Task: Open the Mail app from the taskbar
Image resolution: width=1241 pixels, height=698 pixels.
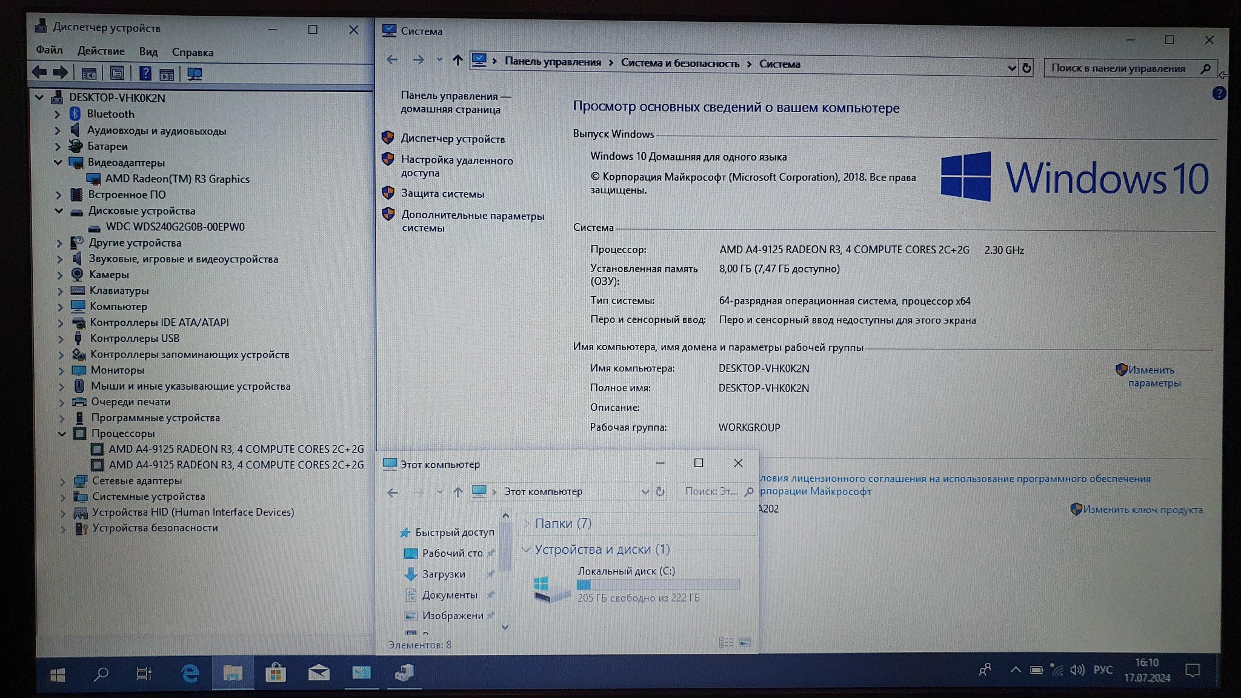Action: coord(319,673)
